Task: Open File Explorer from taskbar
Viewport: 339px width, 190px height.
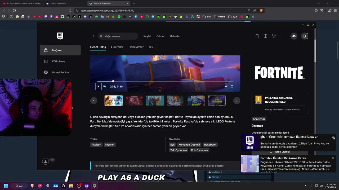Action: pos(71,186)
